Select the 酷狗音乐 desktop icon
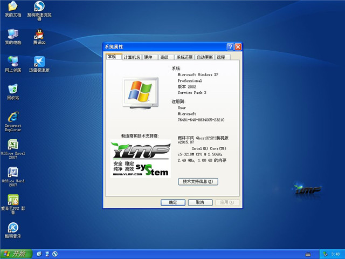 point(13,230)
